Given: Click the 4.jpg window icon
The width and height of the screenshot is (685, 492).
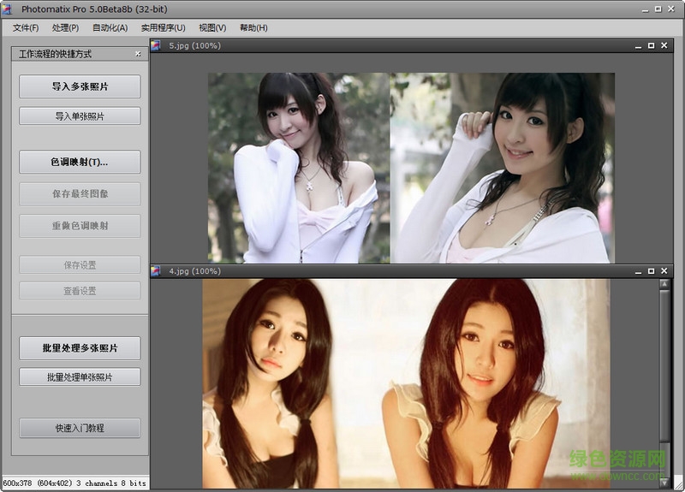Looking at the screenshot, I should pyautogui.click(x=156, y=271).
